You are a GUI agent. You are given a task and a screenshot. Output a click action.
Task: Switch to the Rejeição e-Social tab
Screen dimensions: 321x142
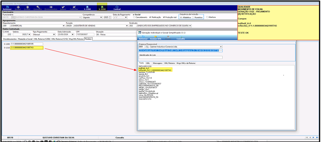(25, 39)
